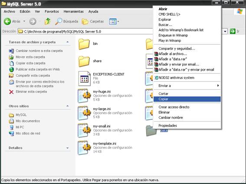Expand the views dropdown arrow
The width and height of the screenshot is (246, 184).
point(118,22)
